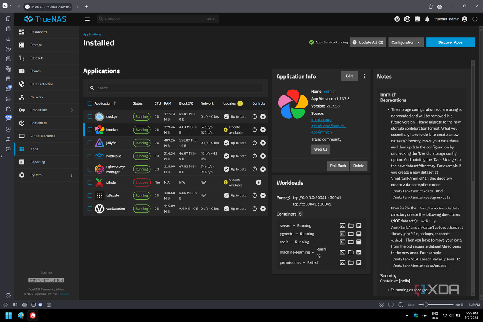483x322 pixels.
Task: Stop the dockge app
Action: pyautogui.click(x=263, y=116)
